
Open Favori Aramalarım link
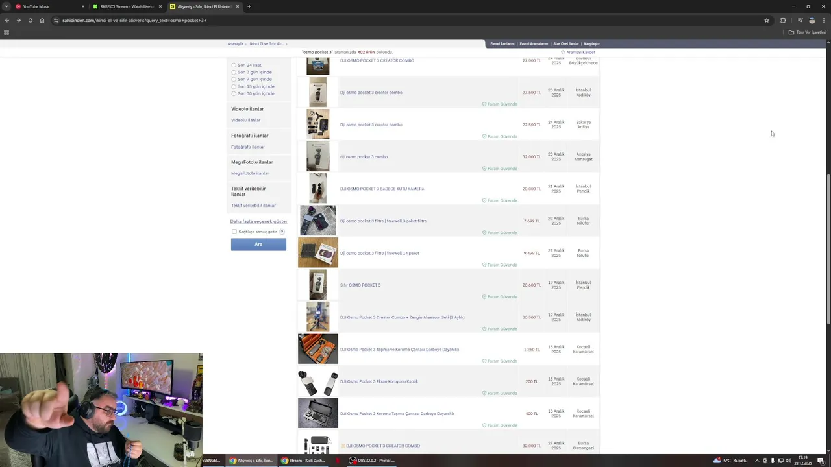click(x=534, y=43)
